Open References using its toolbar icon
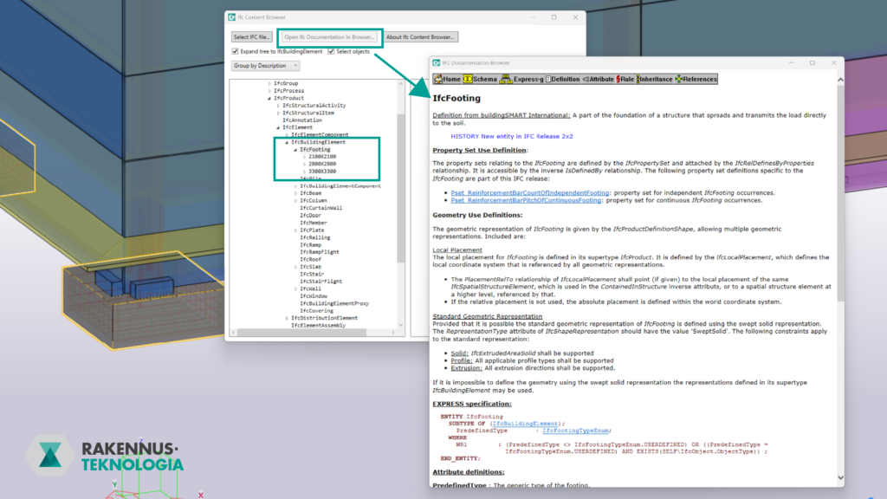This screenshot has width=887, height=499. [679, 78]
